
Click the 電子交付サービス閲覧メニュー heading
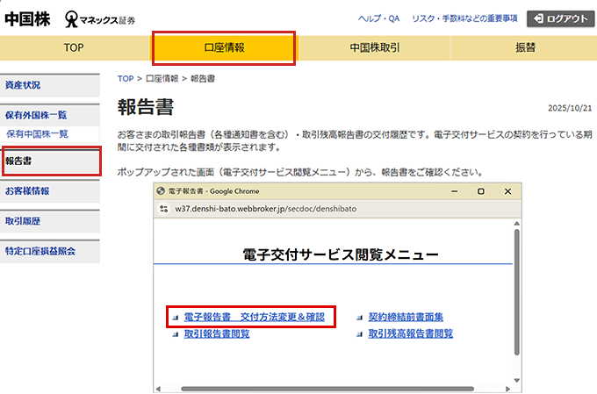tap(341, 254)
